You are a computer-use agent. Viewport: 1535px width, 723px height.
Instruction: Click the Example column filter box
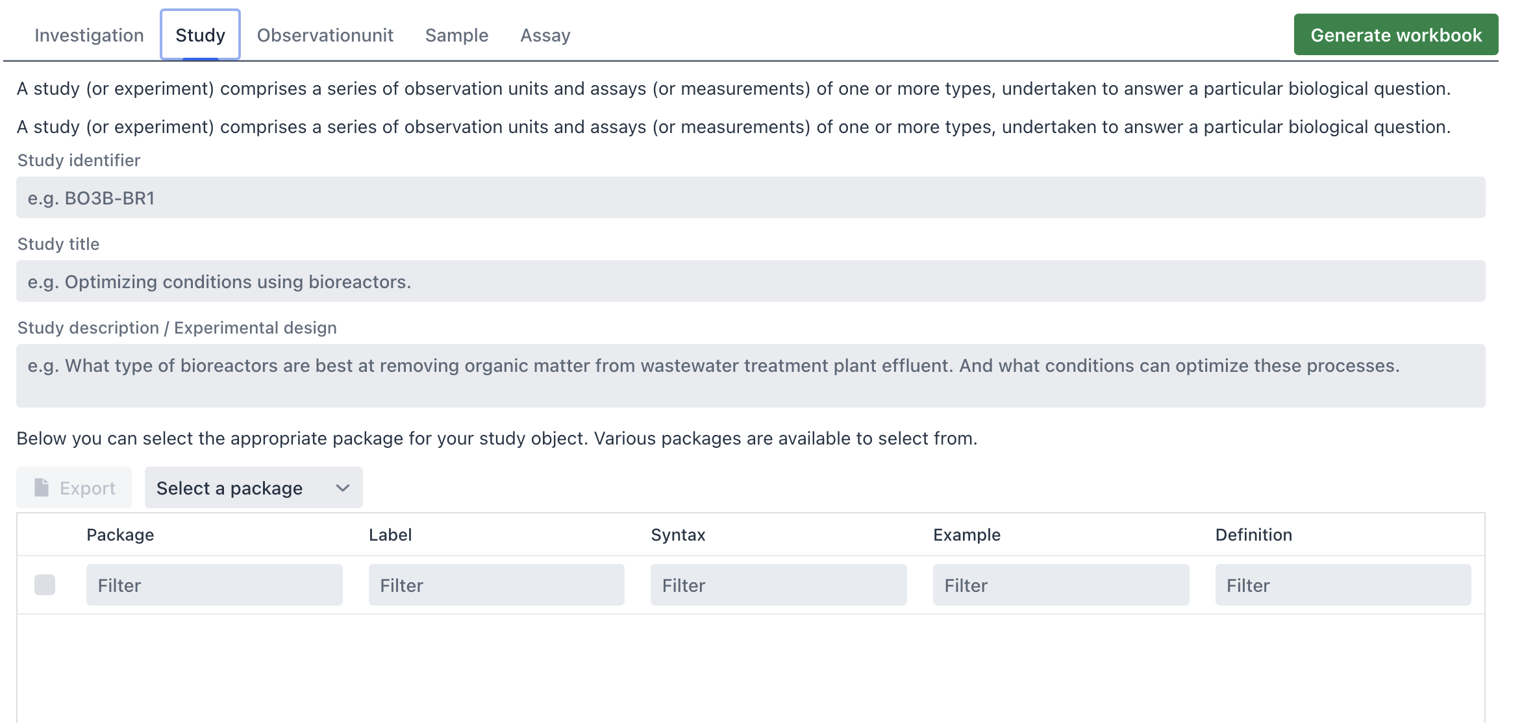point(1061,585)
